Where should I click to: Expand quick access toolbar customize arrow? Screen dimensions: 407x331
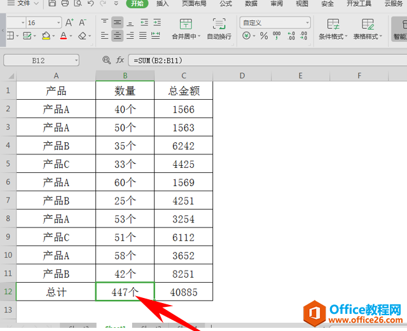coord(116,3)
